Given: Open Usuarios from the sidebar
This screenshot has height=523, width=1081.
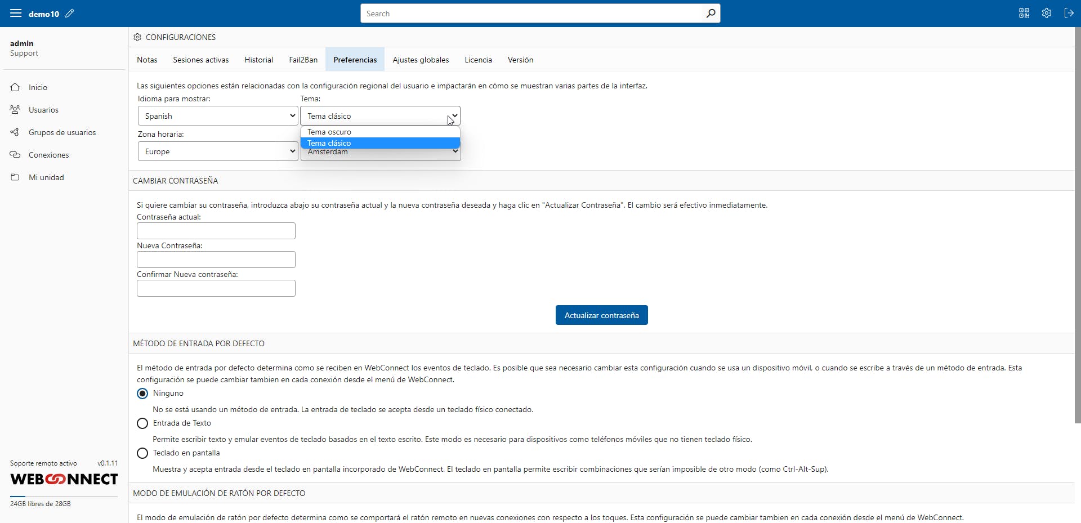Looking at the screenshot, I should (x=43, y=109).
